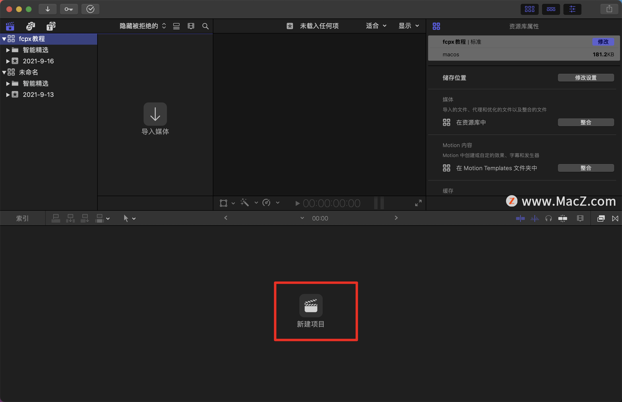
Task: Click overwrite clip edit icon
Action: point(99,218)
